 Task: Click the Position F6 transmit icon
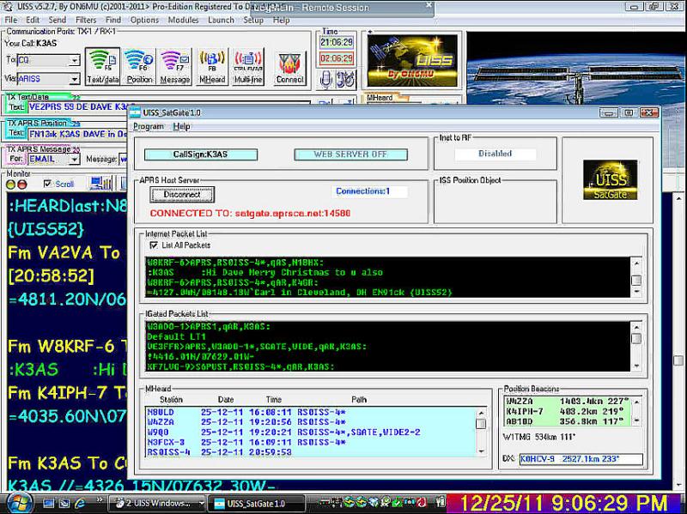[139, 67]
